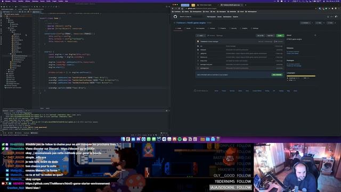Click the browser back arrow
The height and width of the screenshot is (192, 341).
[173, 9]
